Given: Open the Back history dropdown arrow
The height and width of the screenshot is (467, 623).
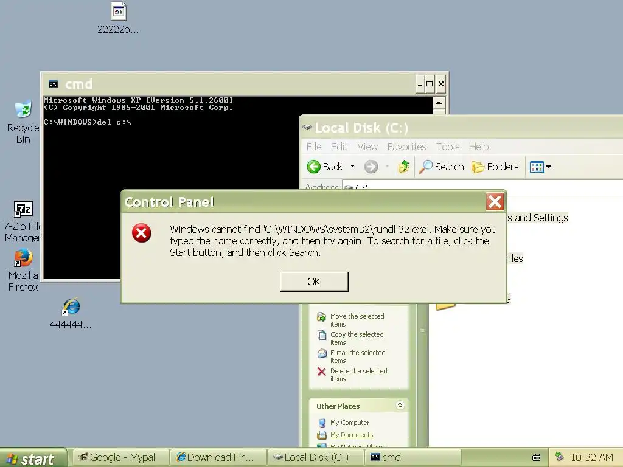Looking at the screenshot, I should point(352,167).
